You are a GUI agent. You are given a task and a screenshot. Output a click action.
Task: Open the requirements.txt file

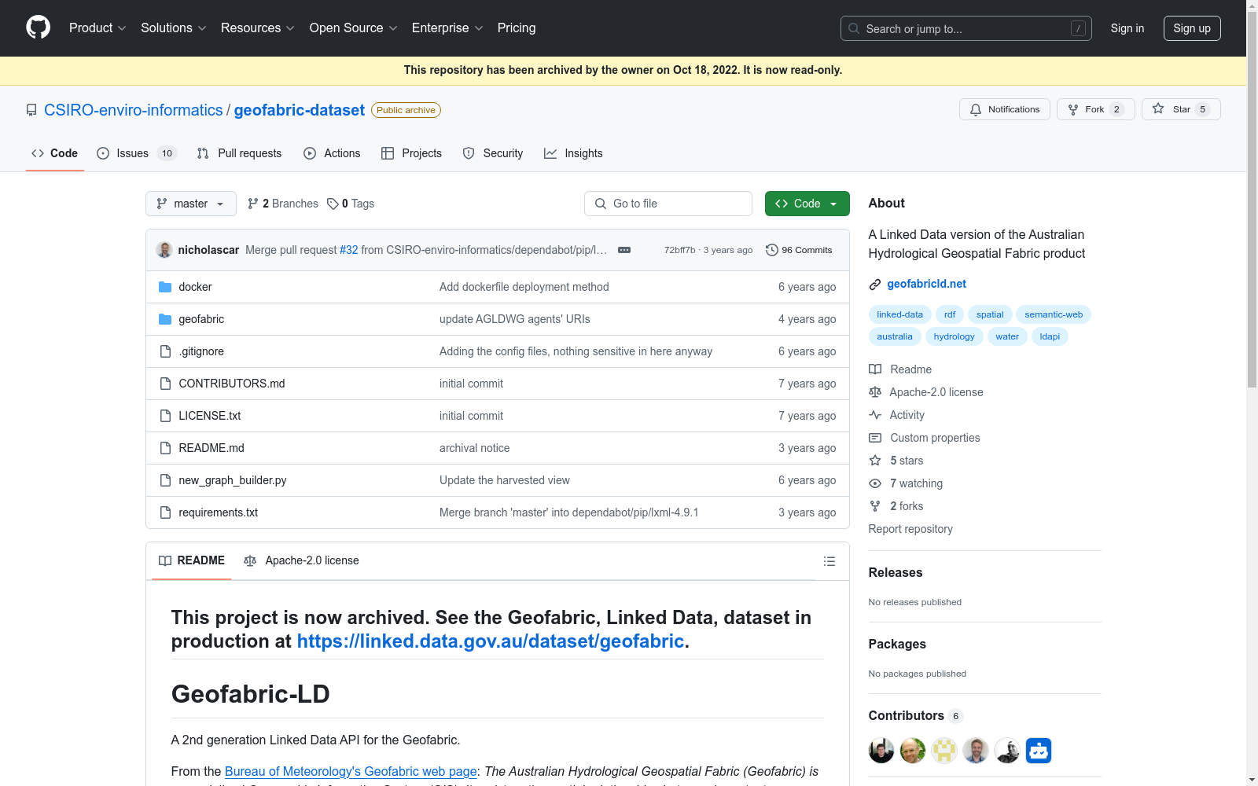219,512
